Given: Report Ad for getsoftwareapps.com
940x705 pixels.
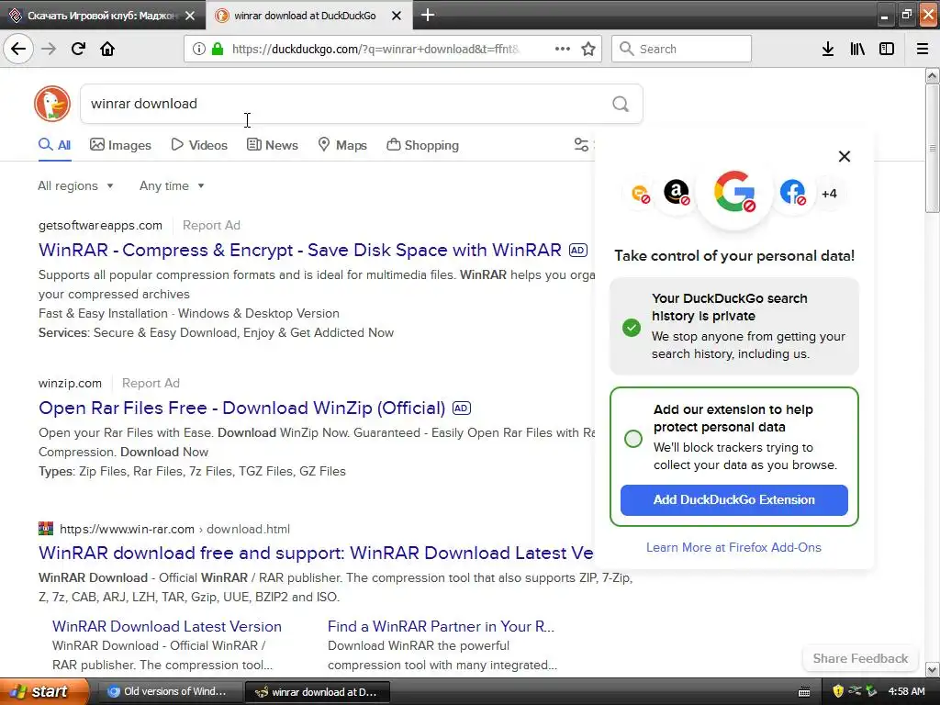Looking at the screenshot, I should (x=211, y=226).
